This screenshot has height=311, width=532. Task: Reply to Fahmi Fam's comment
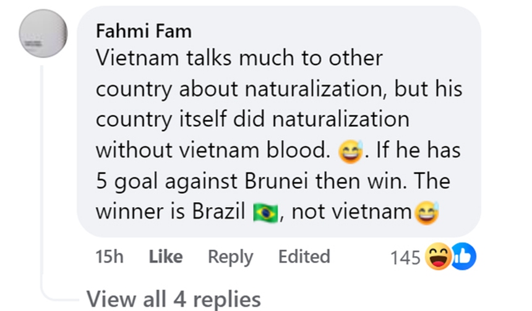click(x=230, y=257)
